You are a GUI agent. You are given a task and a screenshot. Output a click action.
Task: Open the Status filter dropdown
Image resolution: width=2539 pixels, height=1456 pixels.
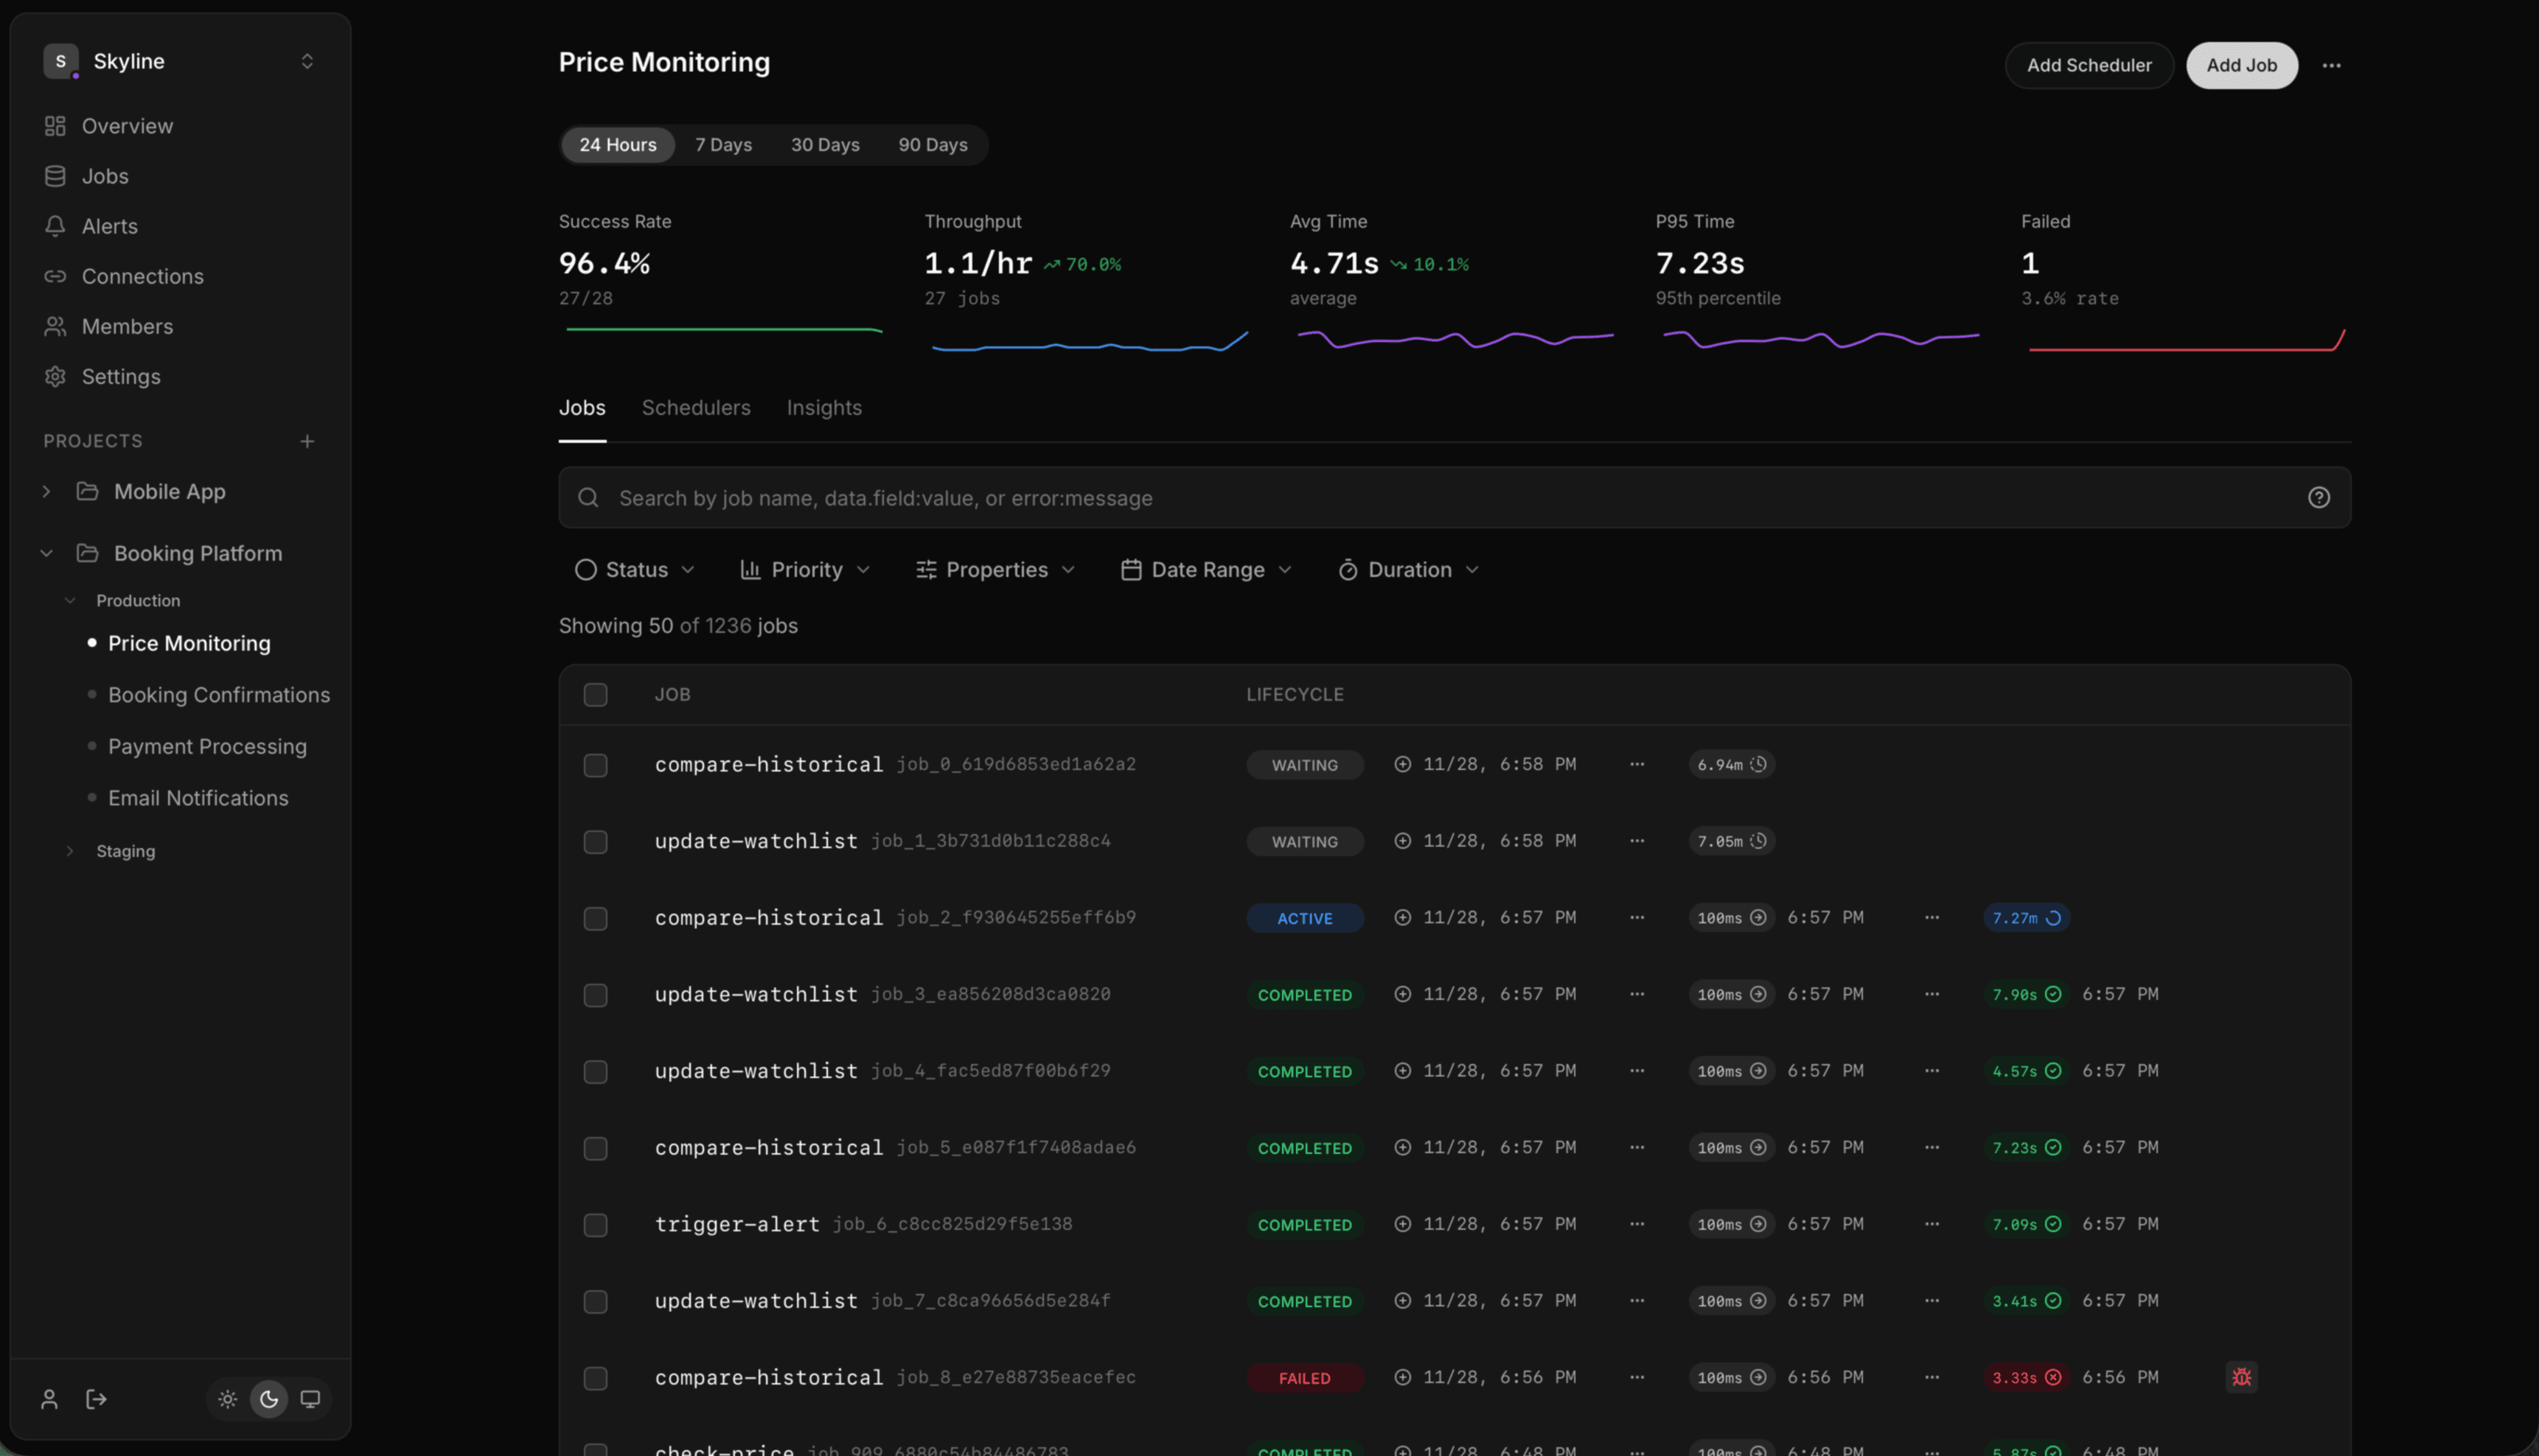(x=633, y=569)
